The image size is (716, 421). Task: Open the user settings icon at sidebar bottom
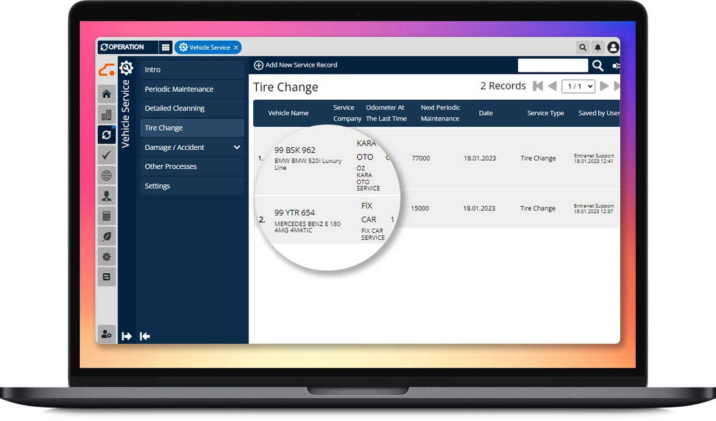pos(107,334)
